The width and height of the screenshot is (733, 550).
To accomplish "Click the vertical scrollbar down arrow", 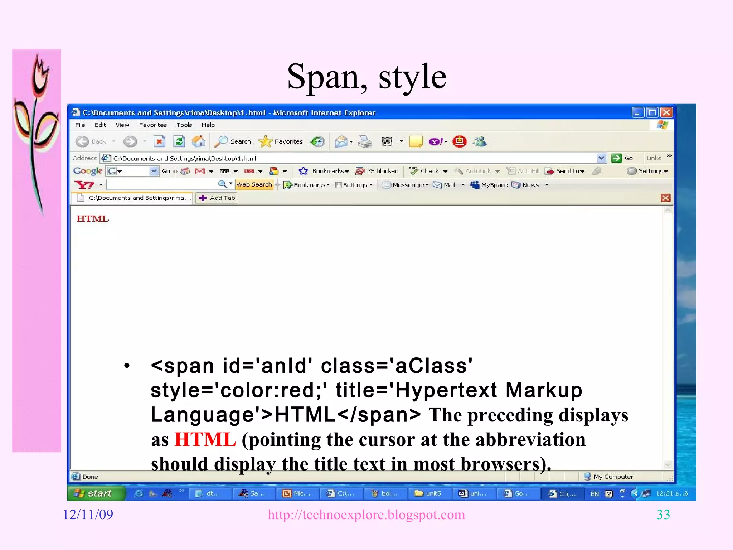I will tap(668, 465).
